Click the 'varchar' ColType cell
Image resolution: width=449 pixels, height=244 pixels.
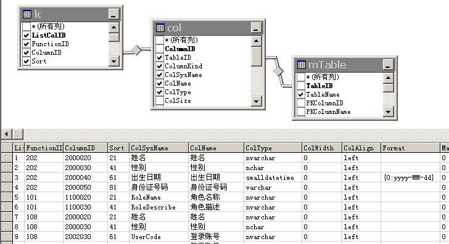pos(273,187)
